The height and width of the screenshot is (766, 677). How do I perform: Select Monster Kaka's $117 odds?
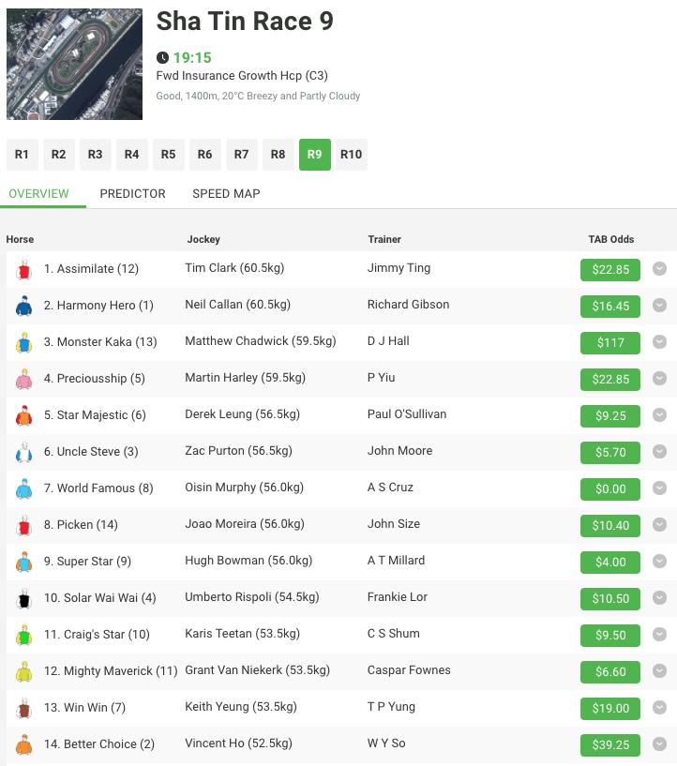coord(610,343)
